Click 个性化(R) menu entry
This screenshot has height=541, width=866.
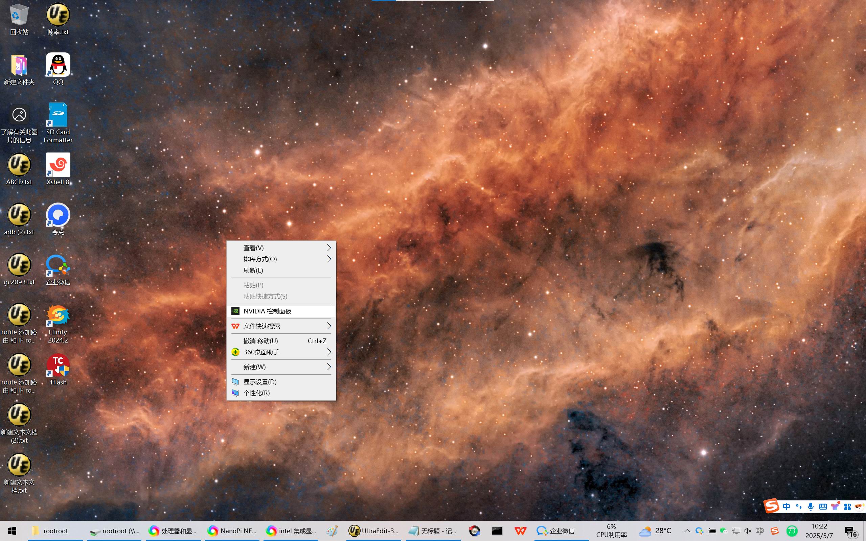256,393
